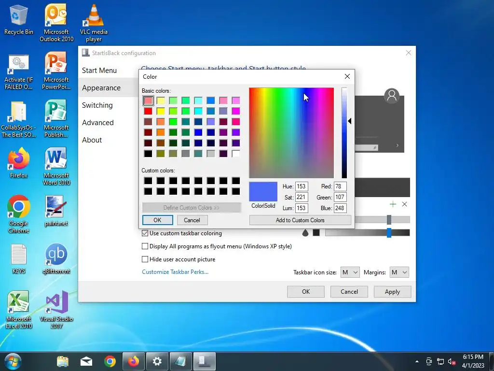Click the muted volume tray icon
494x371 pixels.
point(452,361)
